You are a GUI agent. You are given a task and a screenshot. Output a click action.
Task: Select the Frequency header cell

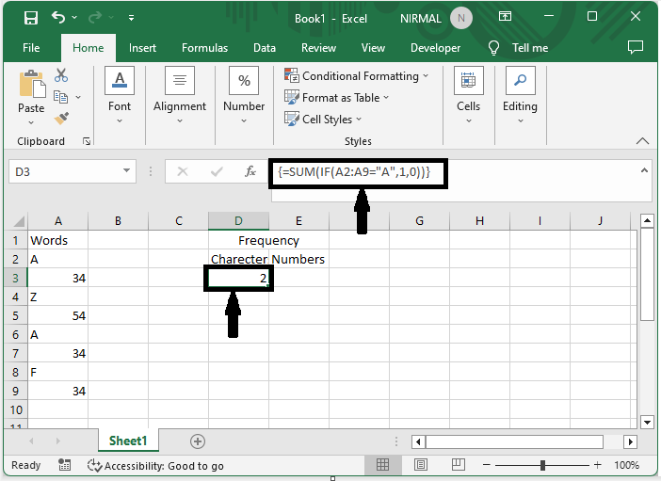click(268, 240)
